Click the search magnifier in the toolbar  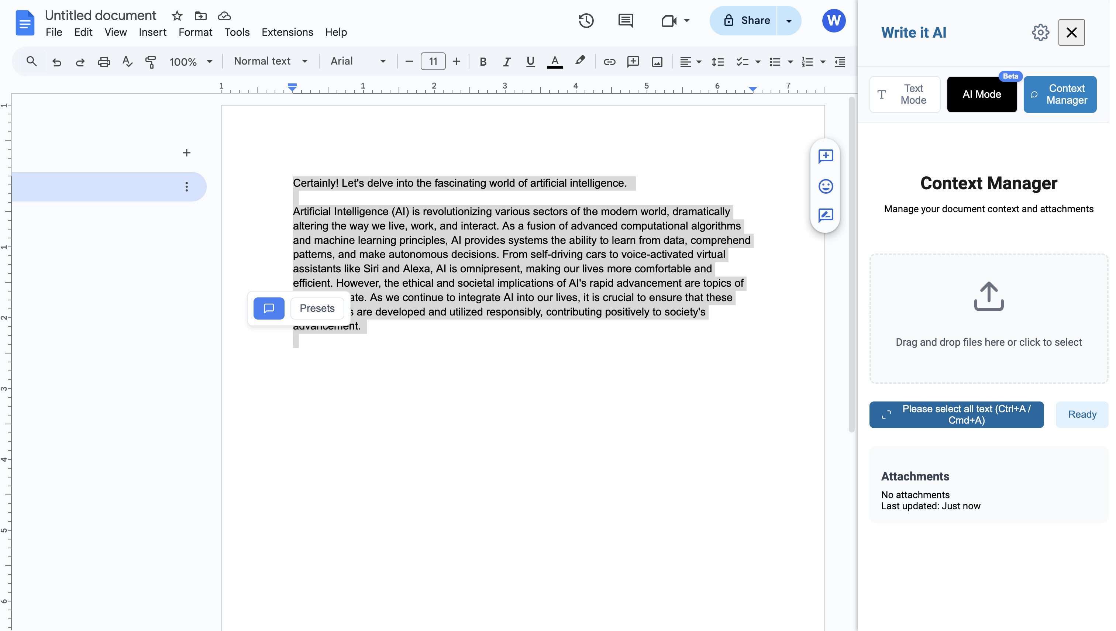pos(31,62)
